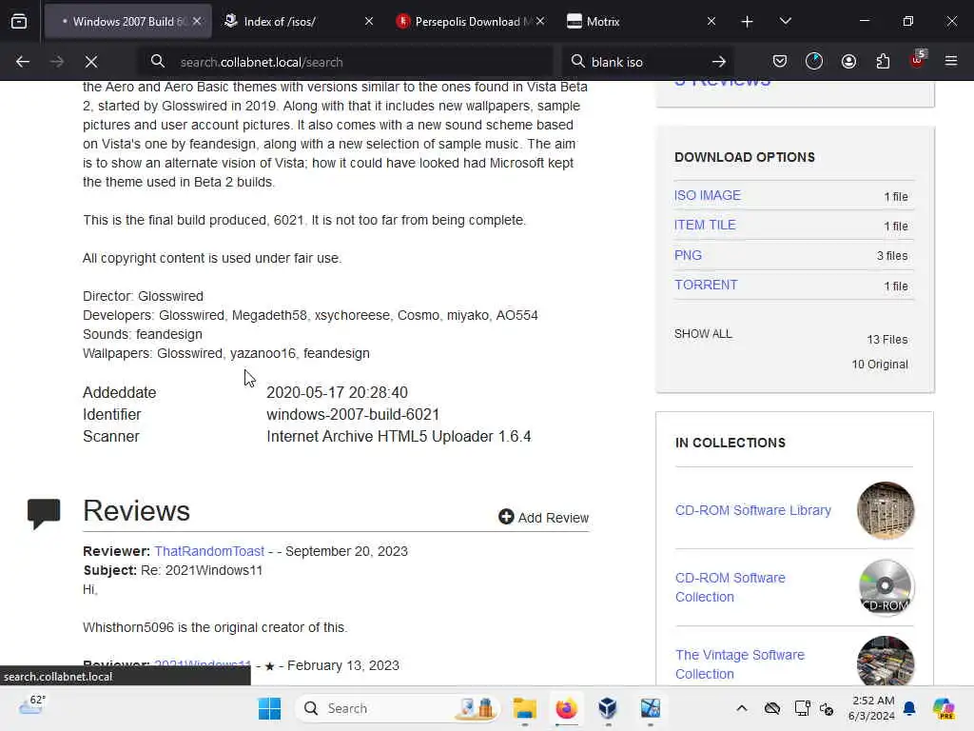Expand the system tray hidden icons chevron

tap(742, 708)
